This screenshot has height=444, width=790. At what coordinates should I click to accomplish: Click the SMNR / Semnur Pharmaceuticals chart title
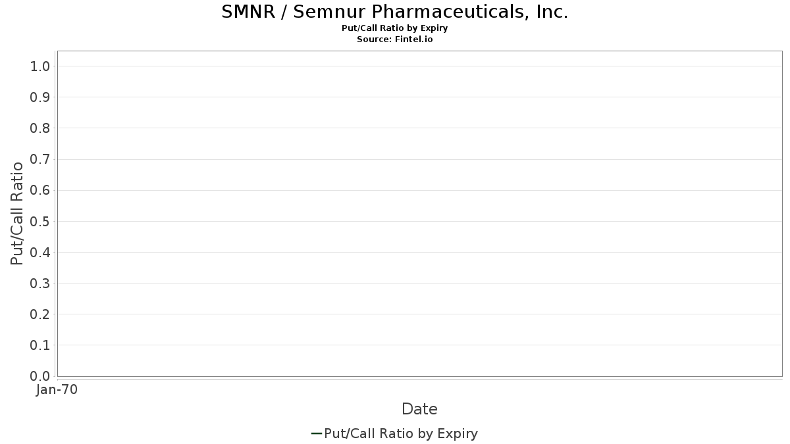pyautogui.click(x=395, y=12)
